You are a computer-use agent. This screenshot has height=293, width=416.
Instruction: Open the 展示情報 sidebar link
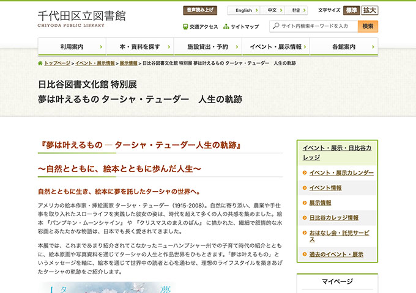(320, 203)
